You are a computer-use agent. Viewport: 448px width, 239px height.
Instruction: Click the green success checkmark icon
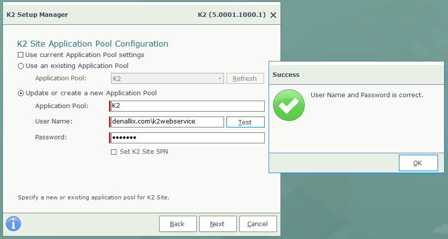click(288, 105)
